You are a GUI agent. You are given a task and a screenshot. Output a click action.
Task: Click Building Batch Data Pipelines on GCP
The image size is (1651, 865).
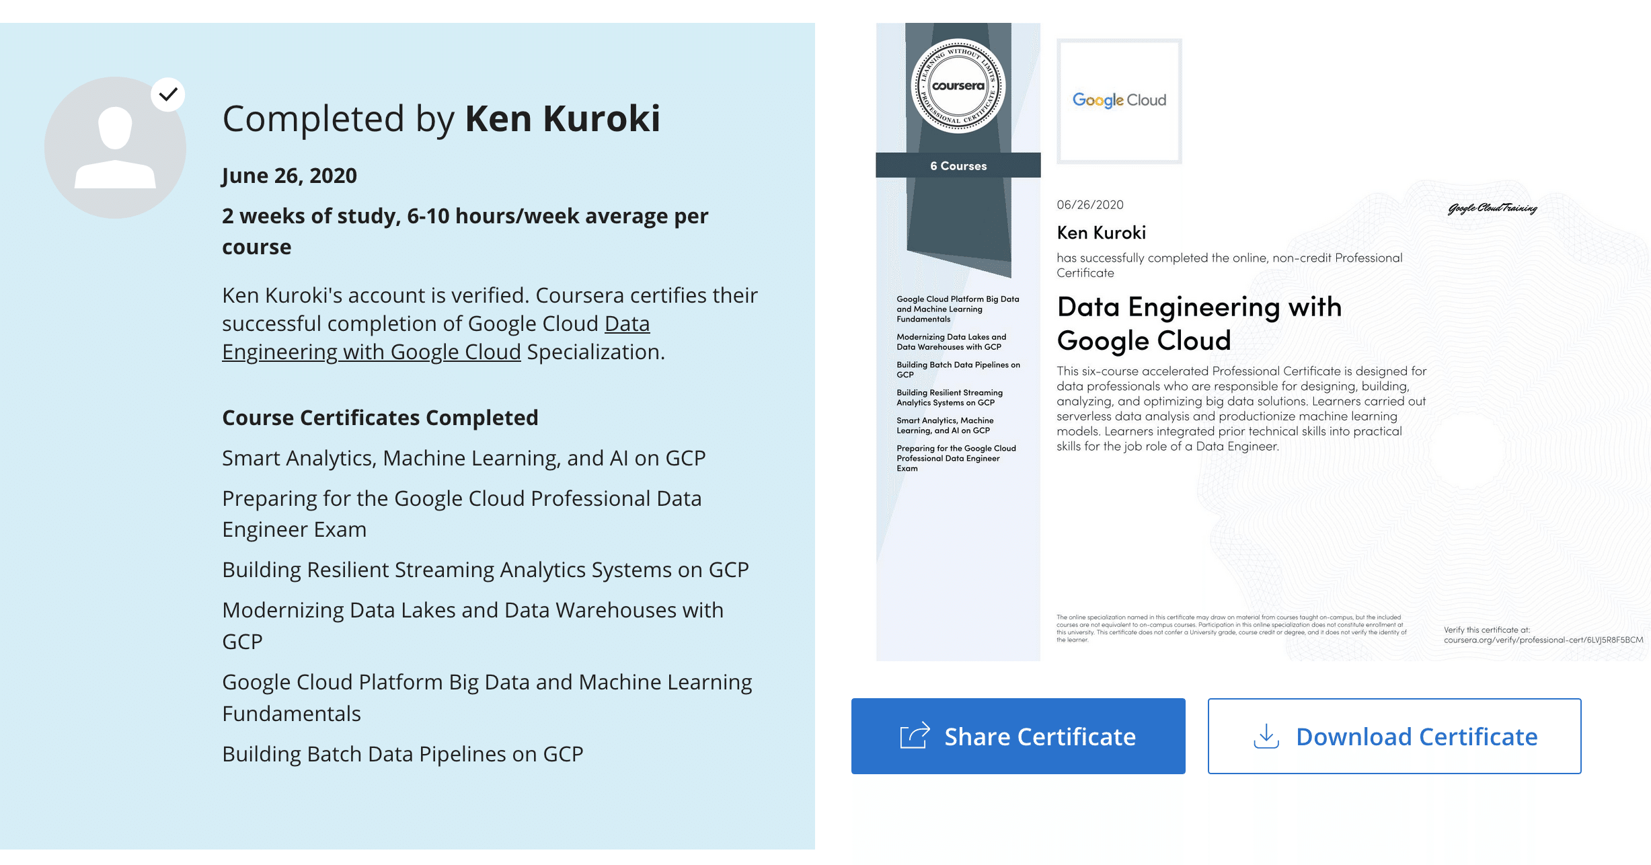click(x=402, y=754)
